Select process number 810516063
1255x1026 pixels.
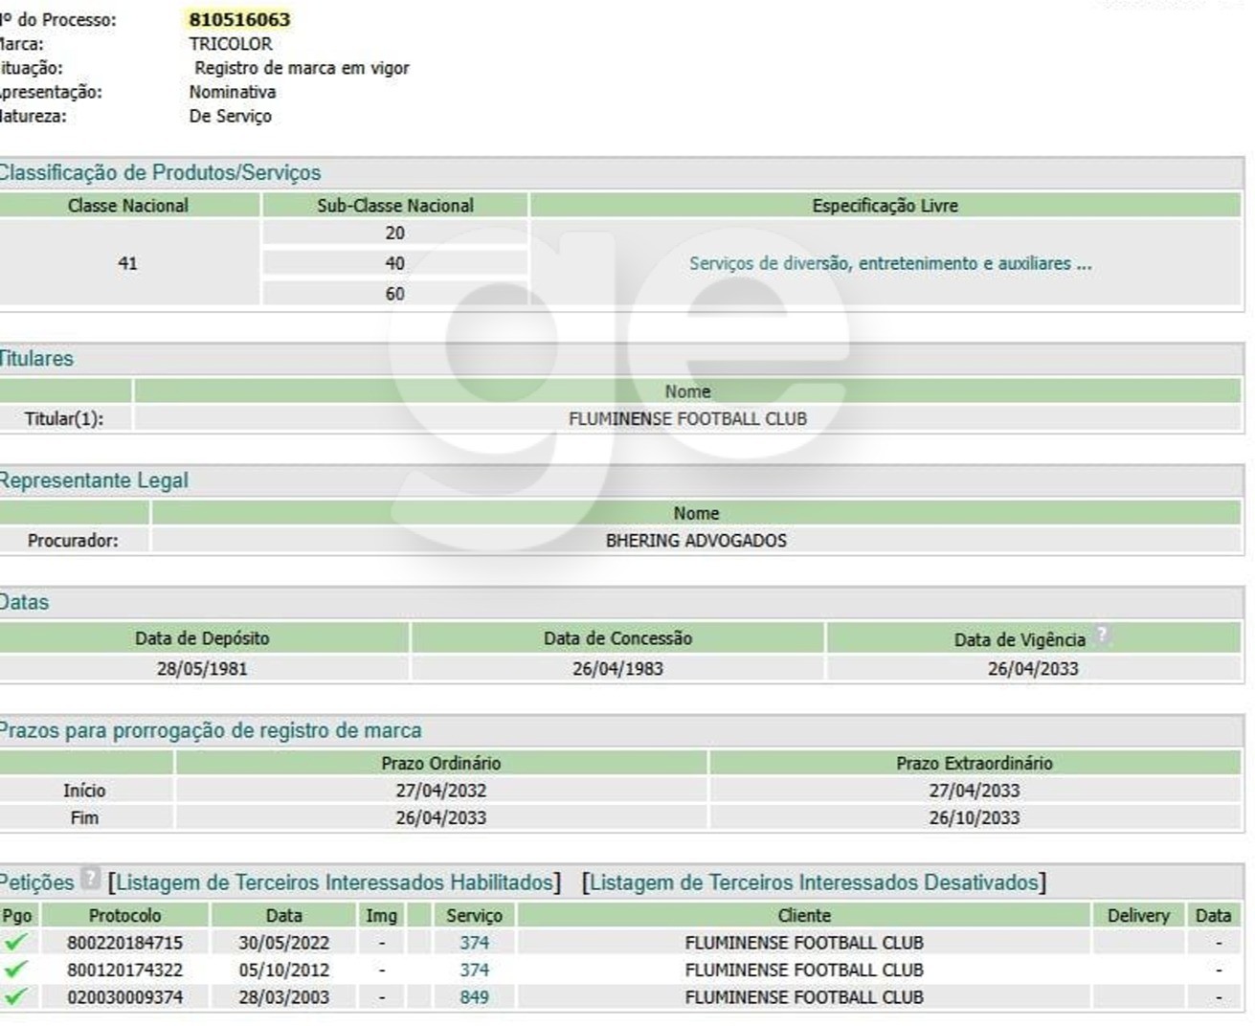tap(239, 19)
